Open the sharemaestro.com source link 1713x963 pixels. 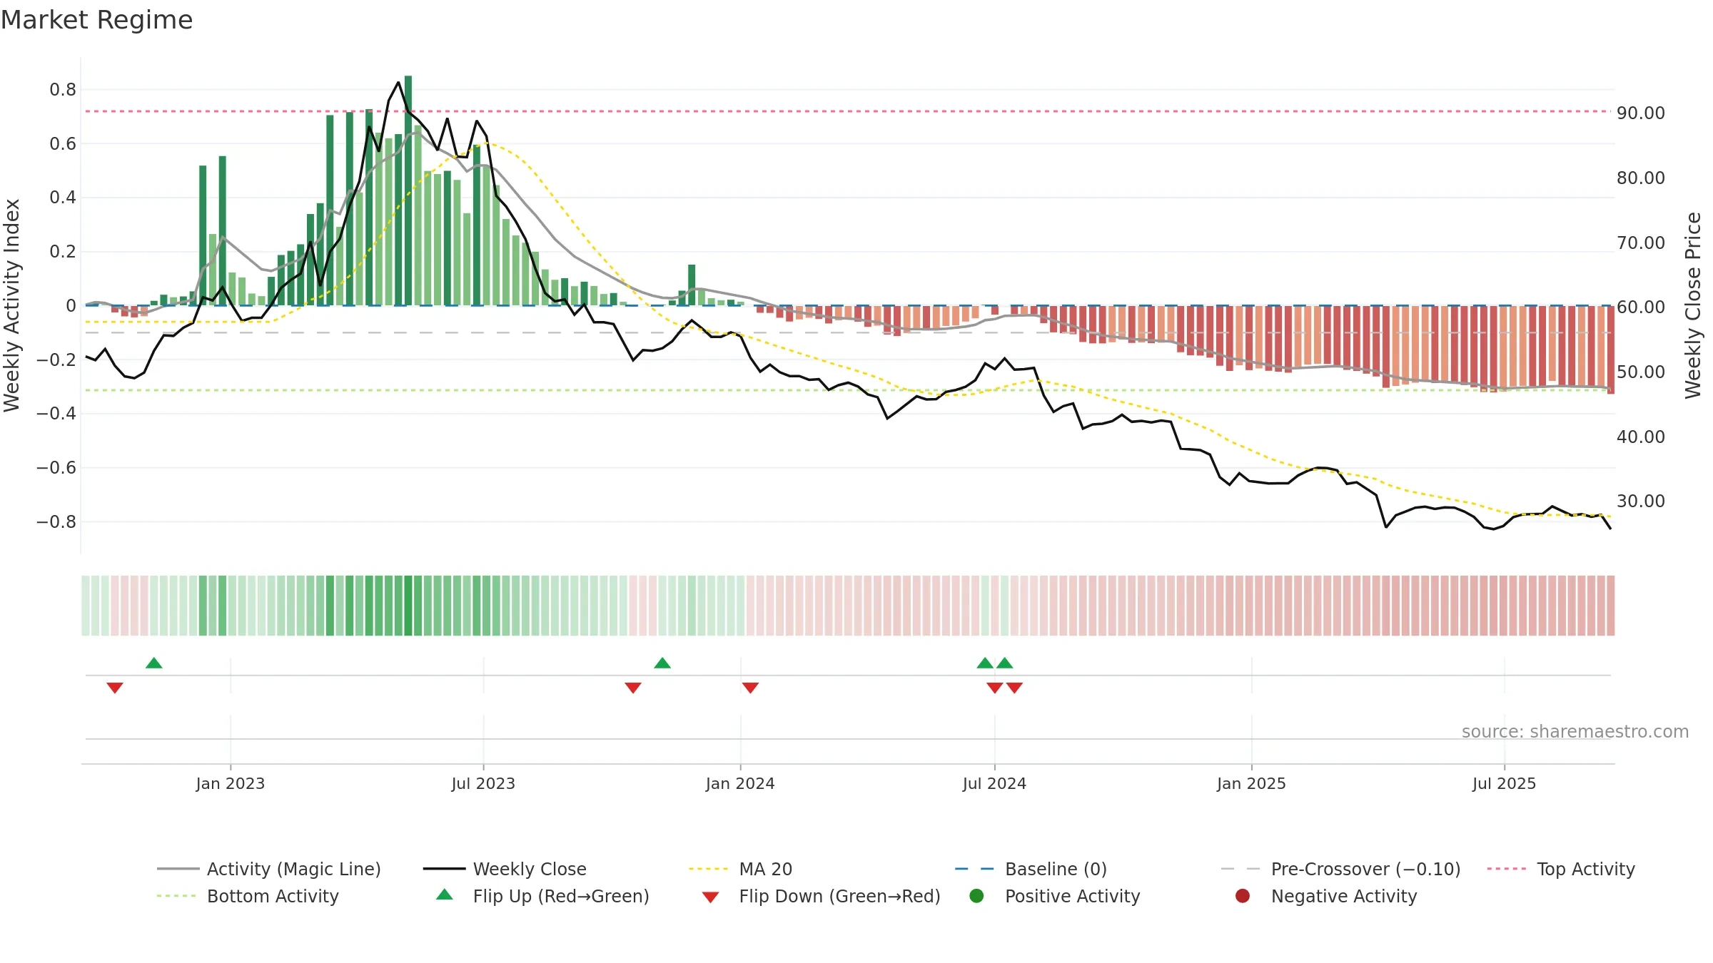pos(1575,731)
